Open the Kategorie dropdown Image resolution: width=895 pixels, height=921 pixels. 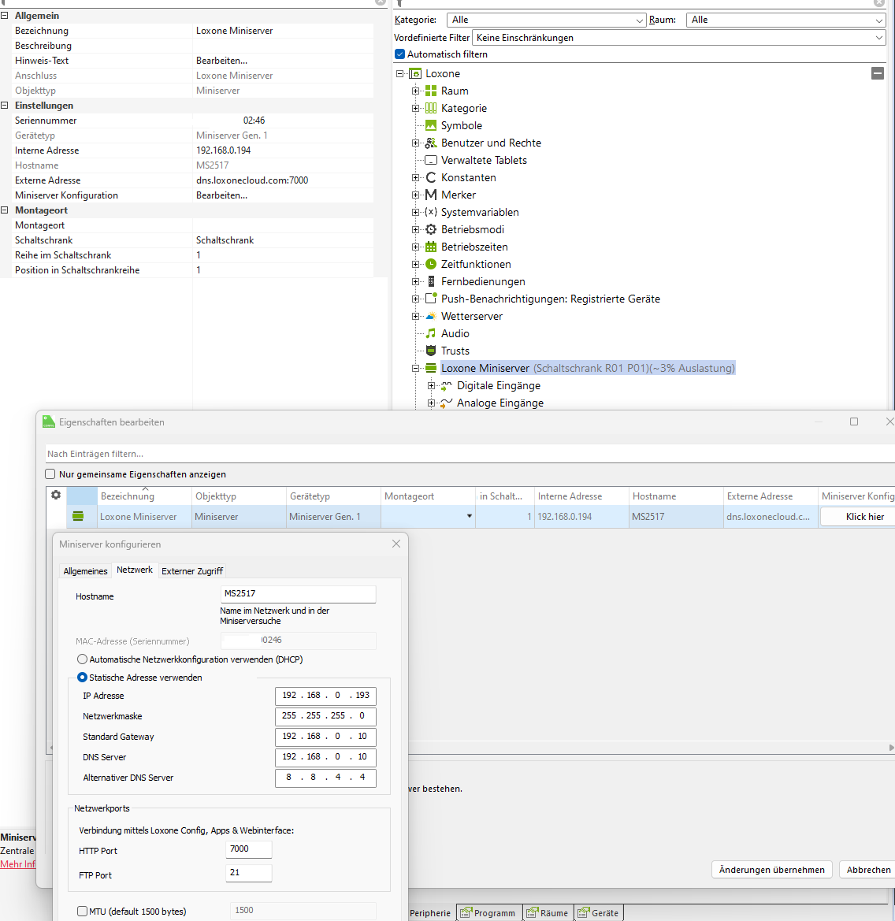click(x=546, y=20)
